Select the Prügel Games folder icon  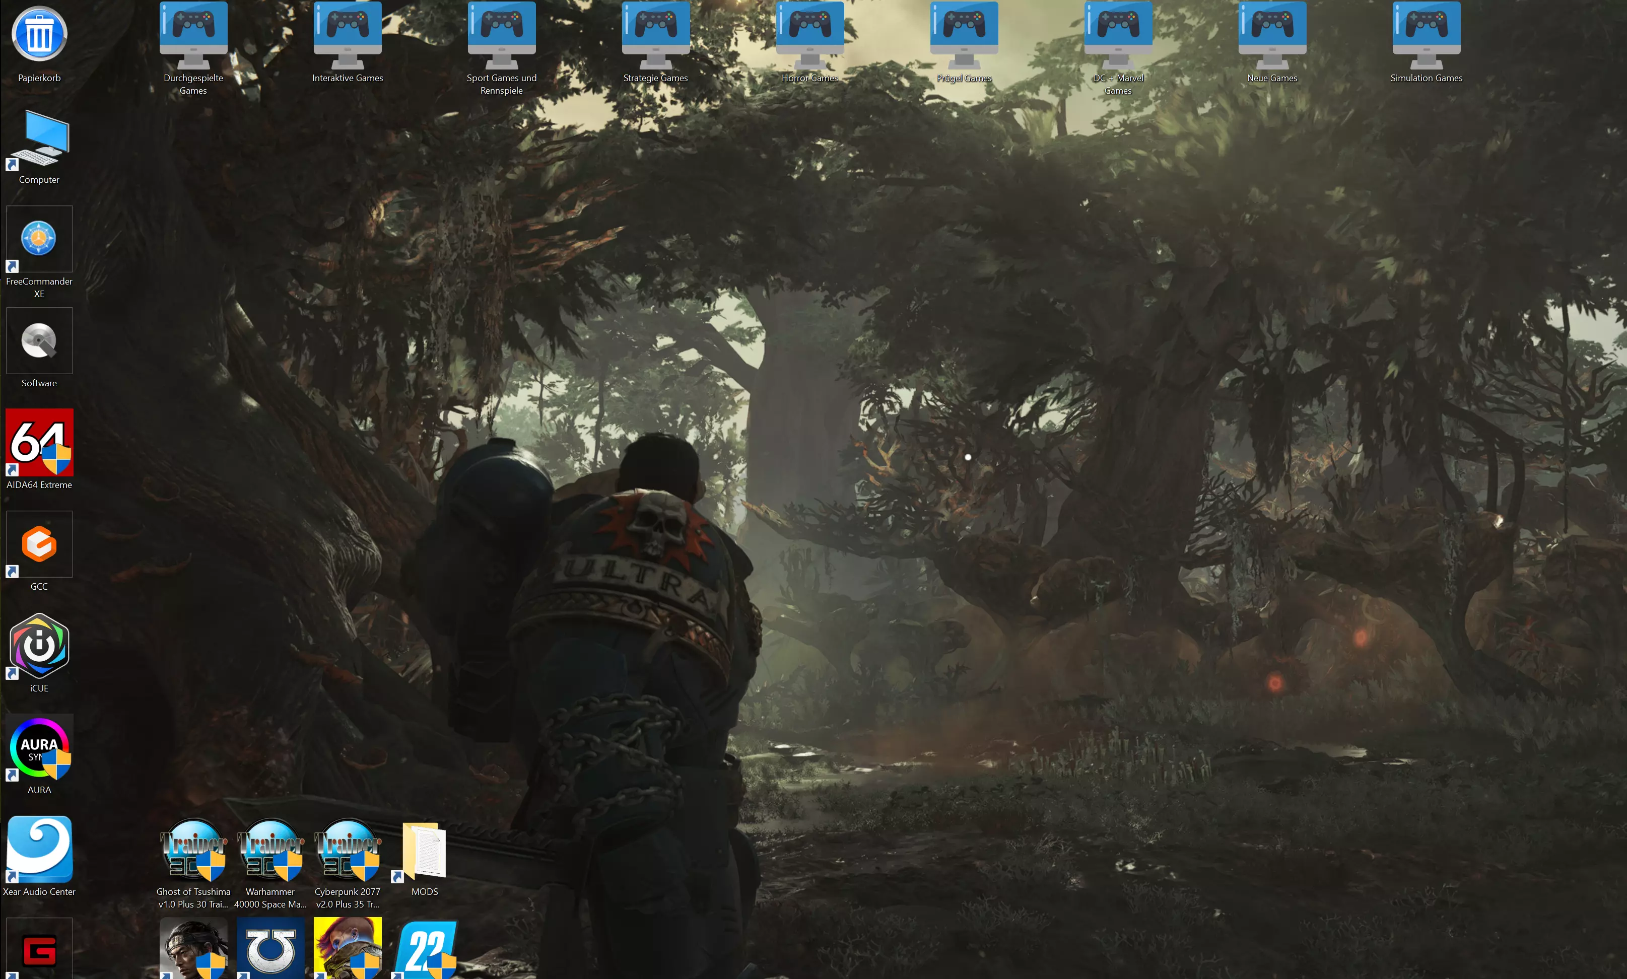click(964, 35)
